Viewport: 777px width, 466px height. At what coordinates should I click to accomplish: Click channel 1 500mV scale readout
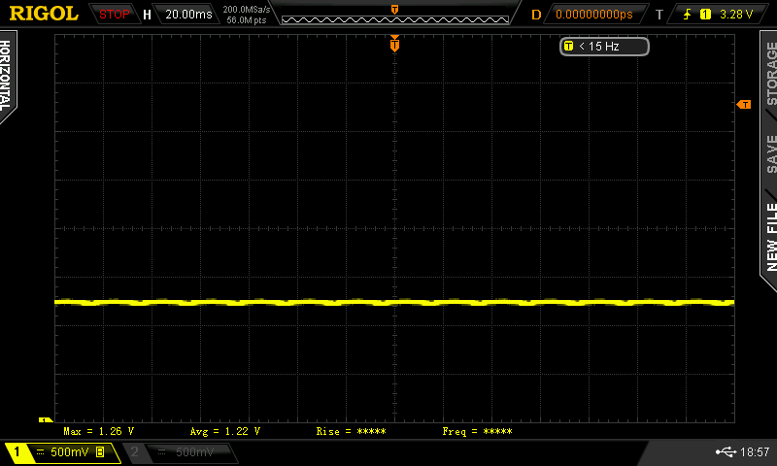point(69,451)
